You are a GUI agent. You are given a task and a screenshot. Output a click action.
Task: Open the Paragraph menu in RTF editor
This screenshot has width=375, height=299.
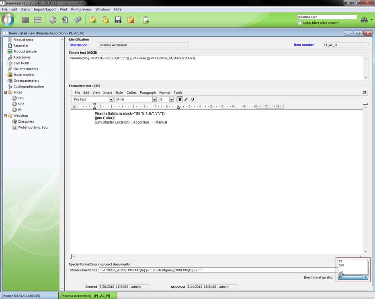tap(148, 93)
